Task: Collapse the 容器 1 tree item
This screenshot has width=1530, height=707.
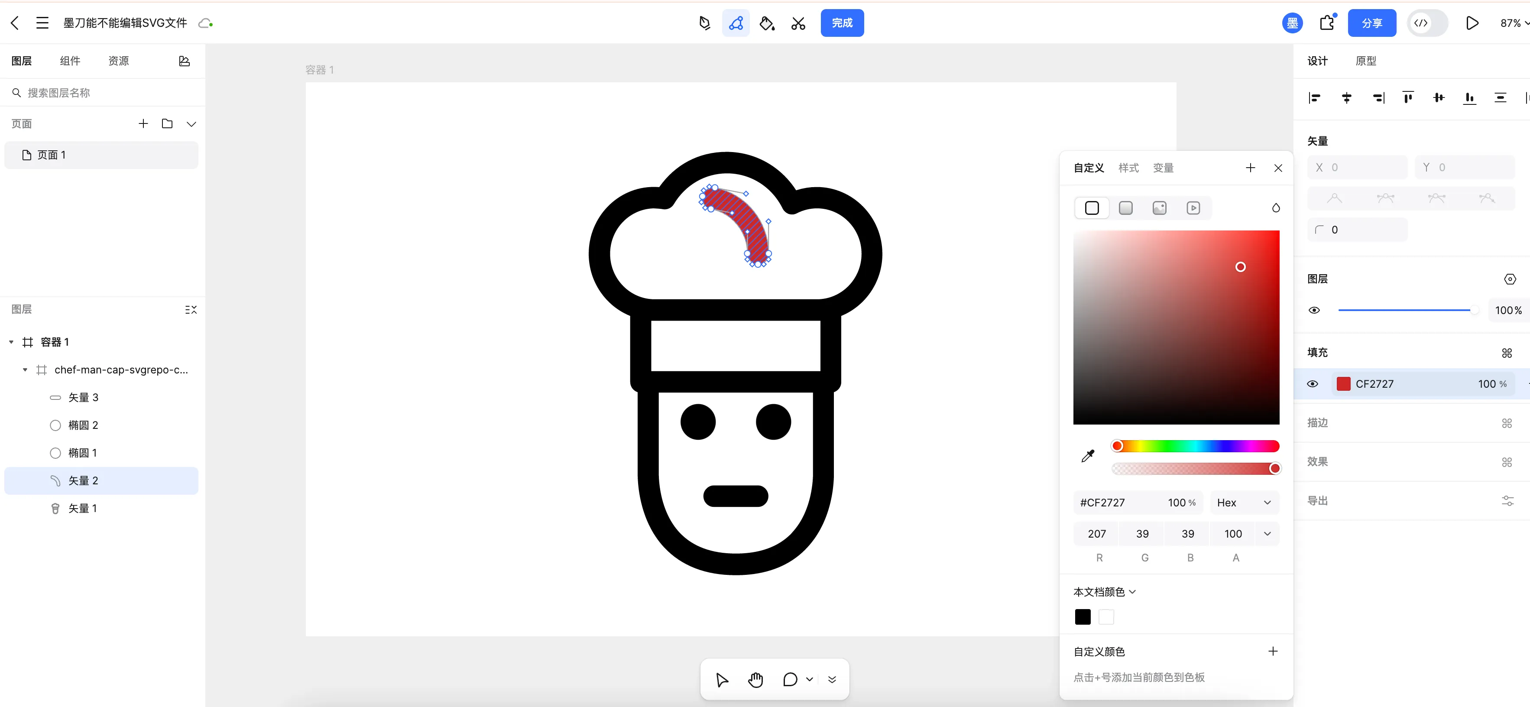Action: pos(11,342)
